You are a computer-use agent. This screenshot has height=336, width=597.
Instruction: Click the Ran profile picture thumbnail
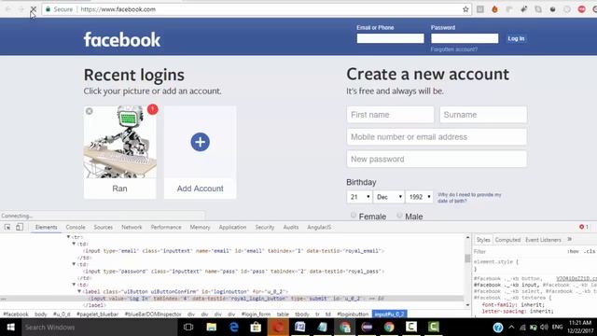[120, 142]
